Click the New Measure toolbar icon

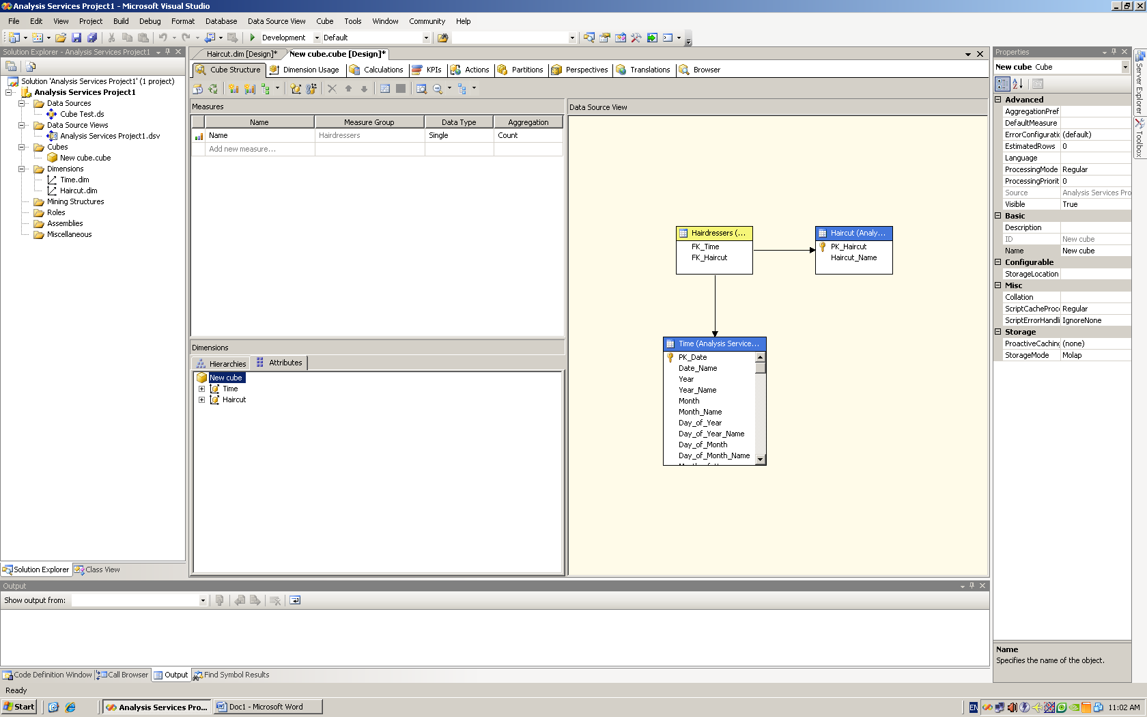233,89
